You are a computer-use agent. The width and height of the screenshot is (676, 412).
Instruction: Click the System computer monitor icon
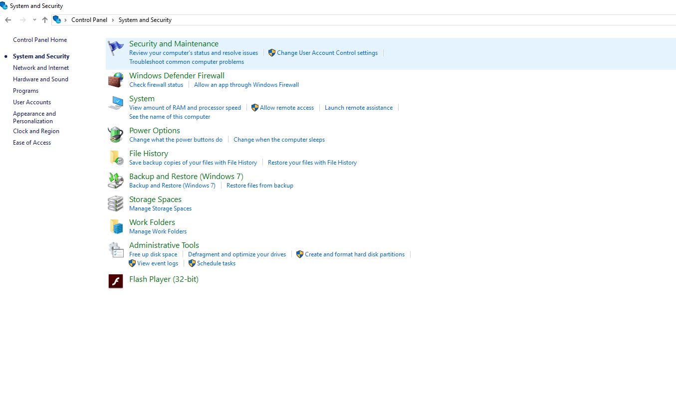[x=116, y=103]
